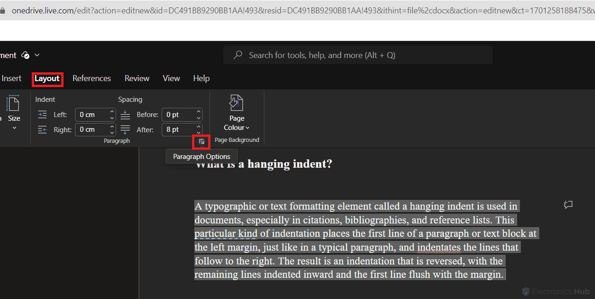
Task: Click the left indent icon
Action: (x=42, y=115)
